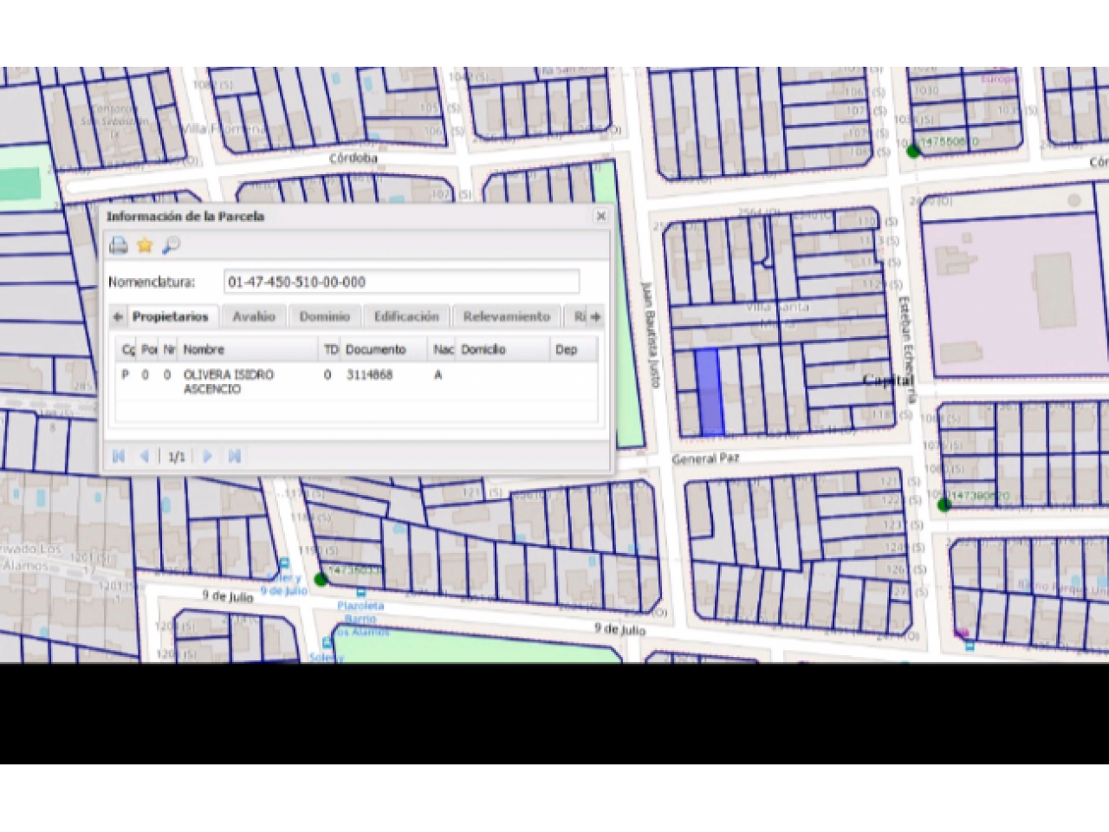This screenshot has height=832, width=1109.
Task: Sort by the Nombre column header
Action: pos(247,349)
